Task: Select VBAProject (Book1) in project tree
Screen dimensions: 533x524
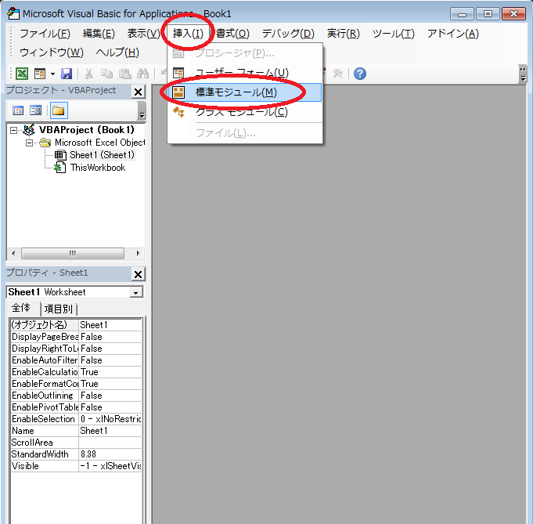Action: point(86,130)
